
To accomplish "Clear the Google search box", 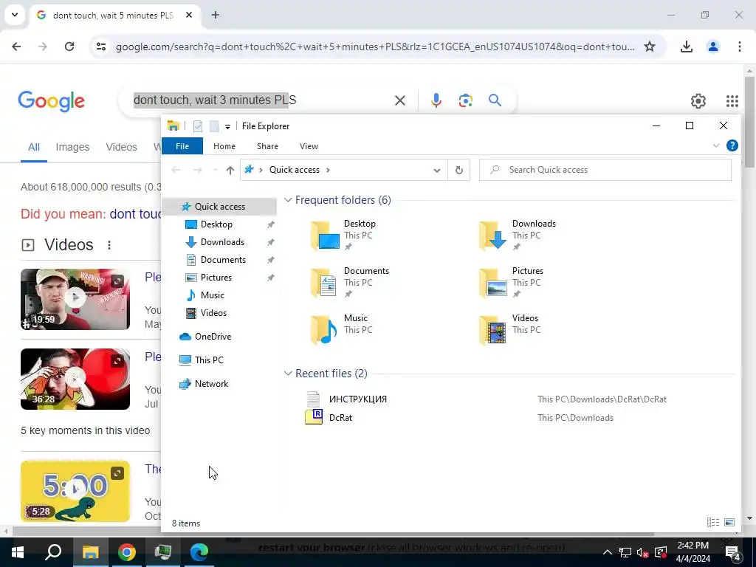I will (400, 100).
